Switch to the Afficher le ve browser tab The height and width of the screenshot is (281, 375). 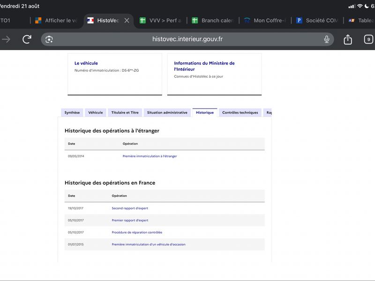point(56,21)
